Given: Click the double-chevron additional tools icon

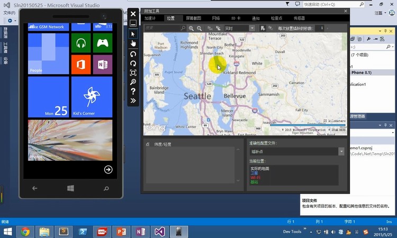Looking at the screenshot, I should (133, 100).
